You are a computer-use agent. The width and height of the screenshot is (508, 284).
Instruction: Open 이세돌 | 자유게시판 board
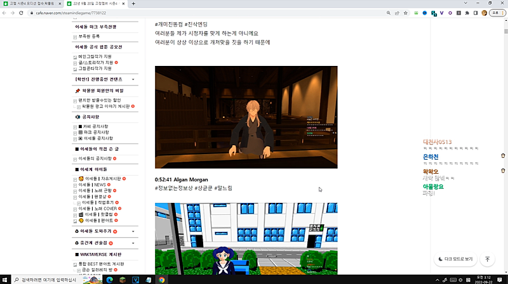100,179
